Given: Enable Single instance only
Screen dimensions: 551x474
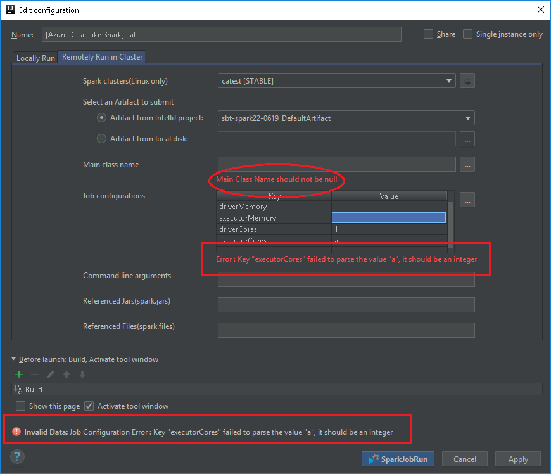Looking at the screenshot, I should [467, 34].
